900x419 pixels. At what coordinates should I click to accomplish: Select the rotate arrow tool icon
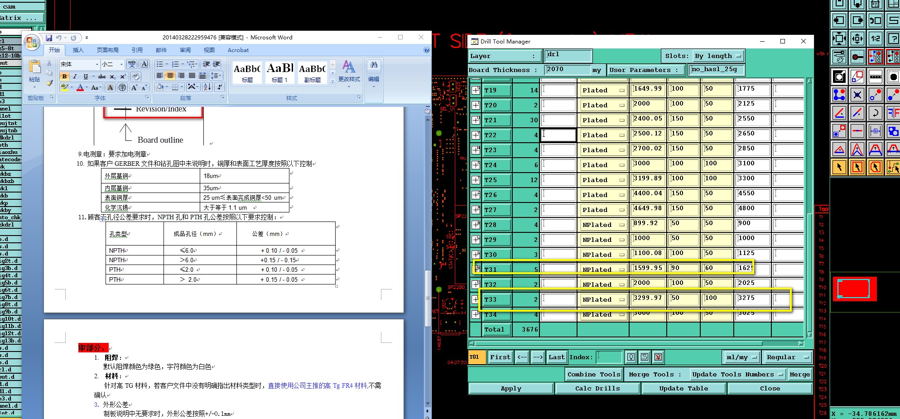tap(876, 113)
